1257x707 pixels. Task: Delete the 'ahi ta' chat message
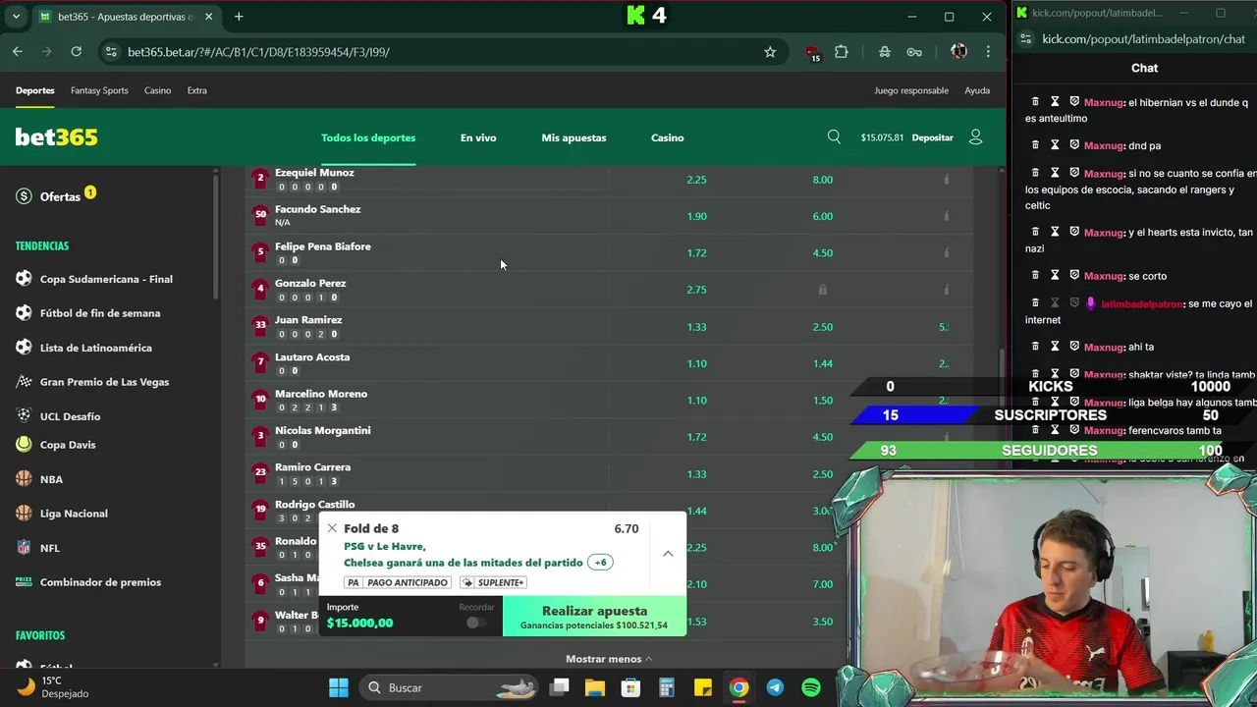(x=1035, y=346)
